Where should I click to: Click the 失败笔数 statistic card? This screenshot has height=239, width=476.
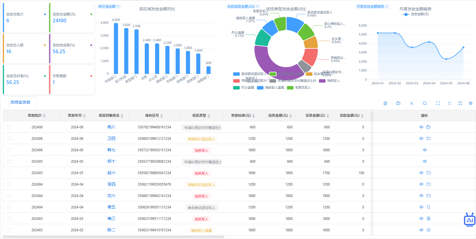point(72,79)
